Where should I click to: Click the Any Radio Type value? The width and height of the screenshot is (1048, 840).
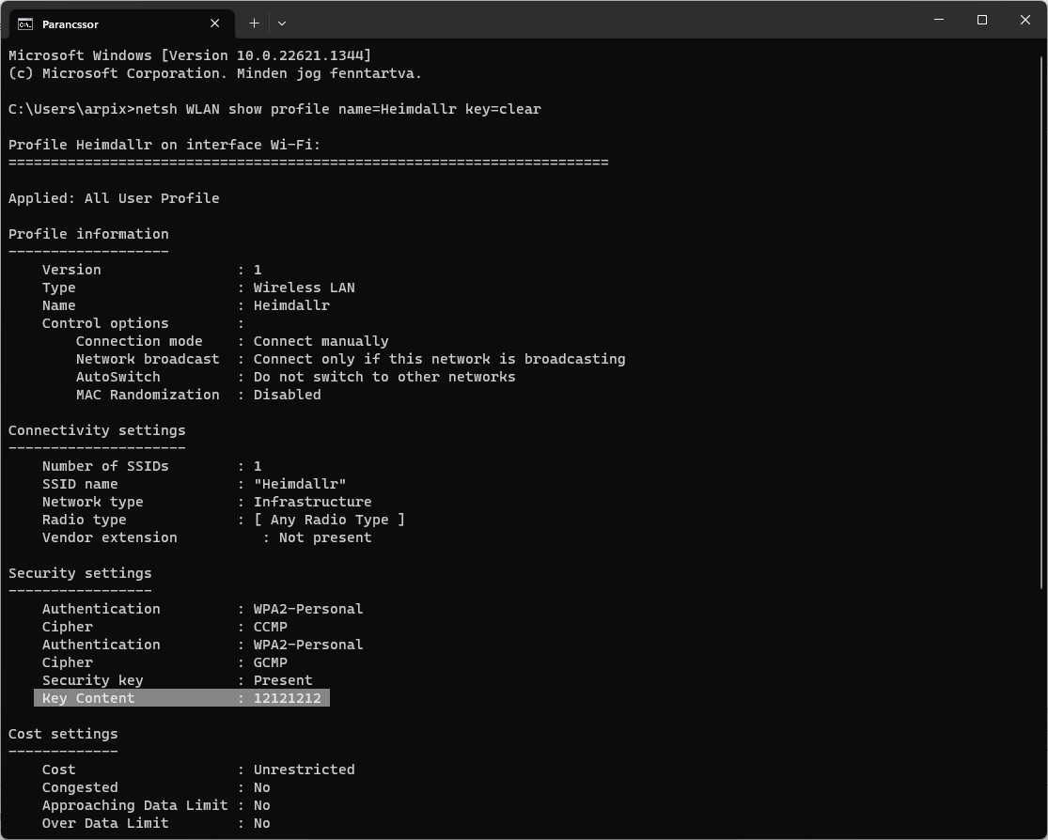tap(329, 520)
